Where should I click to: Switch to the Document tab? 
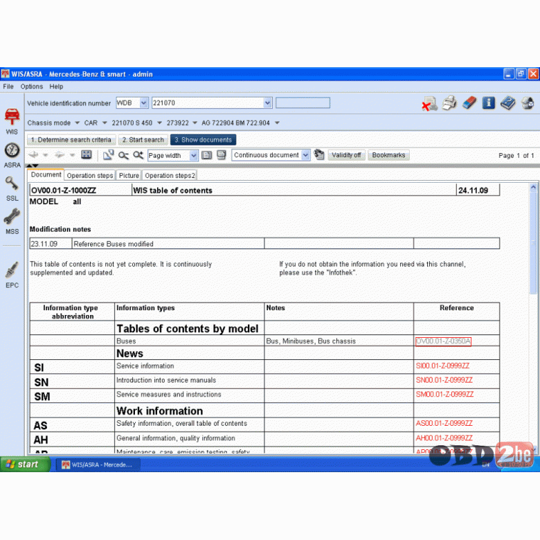click(46, 174)
